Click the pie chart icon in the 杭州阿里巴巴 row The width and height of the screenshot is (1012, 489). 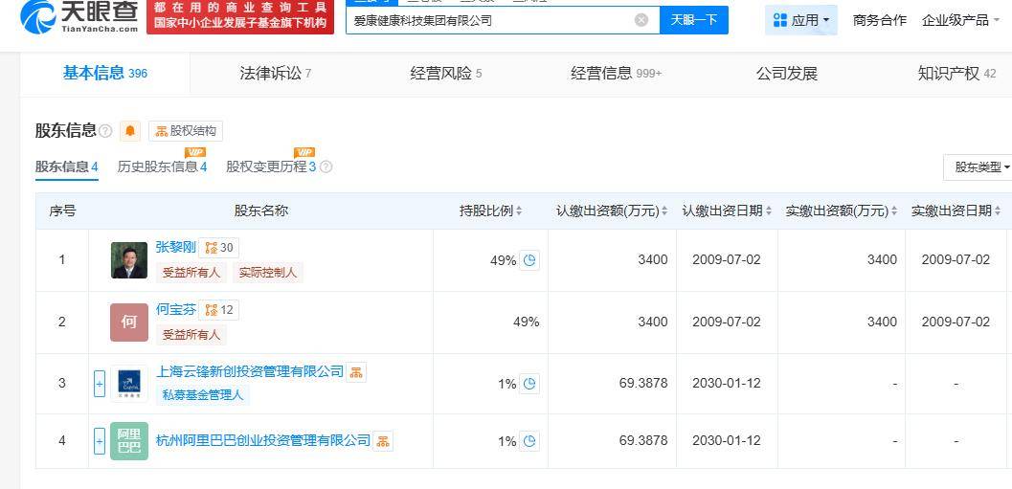pos(529,441)
